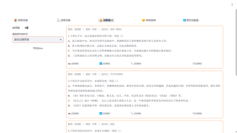Click the stem text of question 2

pyautogui.click(x=93, y=81)
